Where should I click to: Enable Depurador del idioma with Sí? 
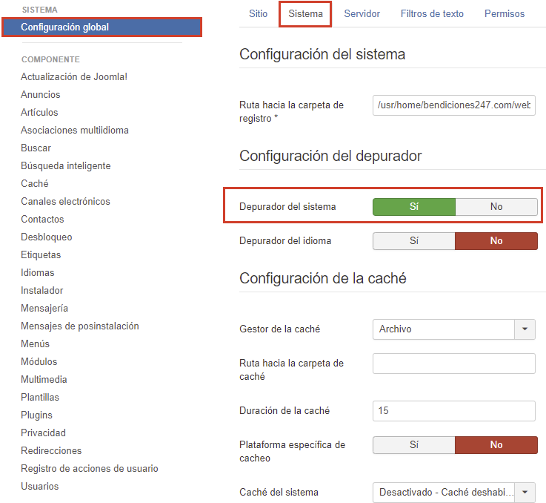click(x=413, y=241)
